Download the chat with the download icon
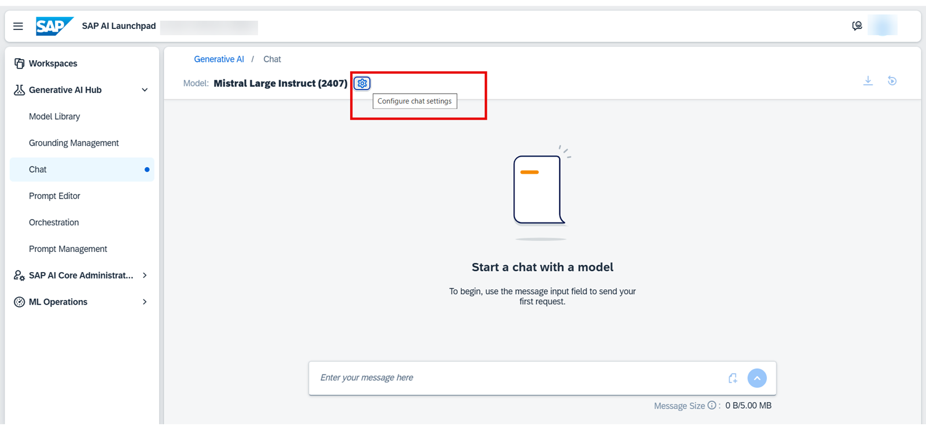Screen dimensions: 926x430 868,81
